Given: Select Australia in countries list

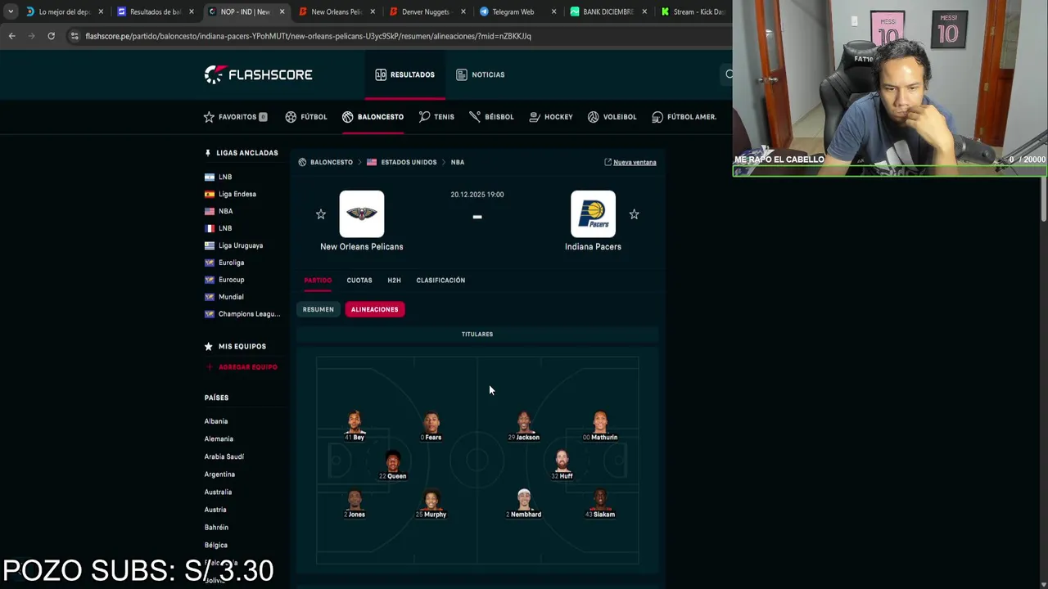Looking at the screenshot, I should [x=218, y=492].
